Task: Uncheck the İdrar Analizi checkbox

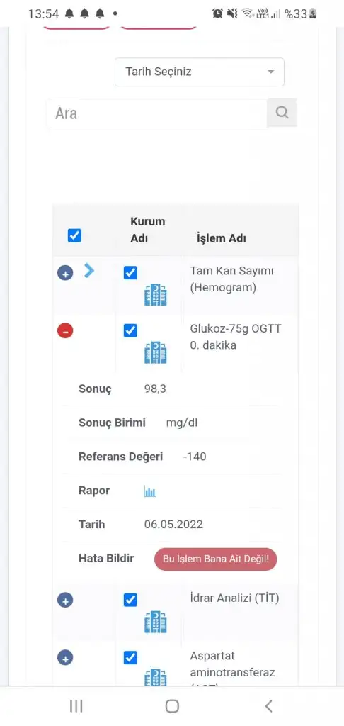Action: point(130,600)
